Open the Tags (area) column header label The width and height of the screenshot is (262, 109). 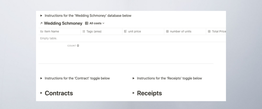(94, 31)
